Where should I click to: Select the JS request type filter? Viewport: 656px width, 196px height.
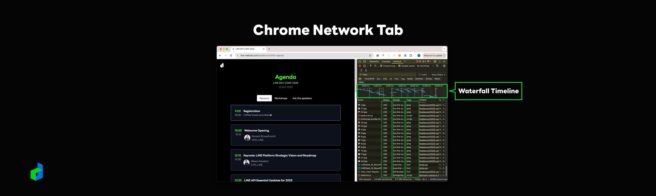point(391,79)
